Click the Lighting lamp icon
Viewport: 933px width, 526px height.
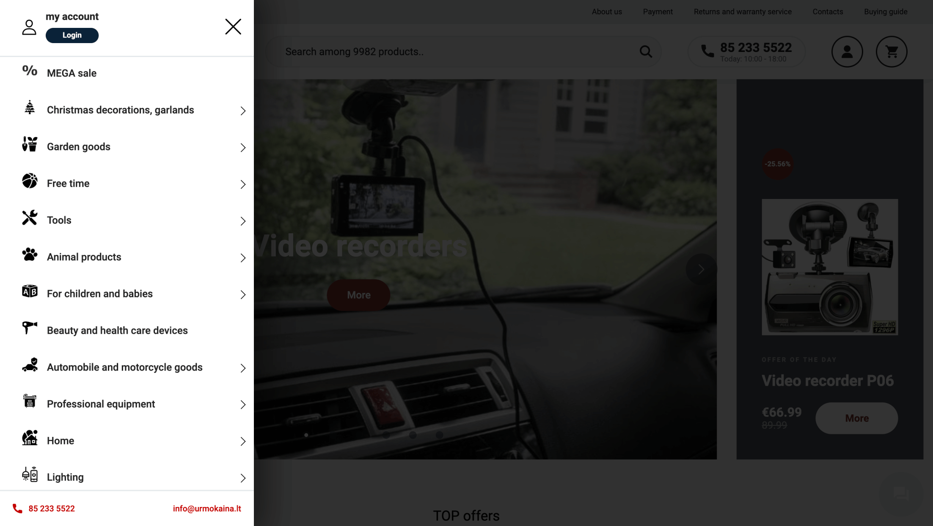pos(30,474)
